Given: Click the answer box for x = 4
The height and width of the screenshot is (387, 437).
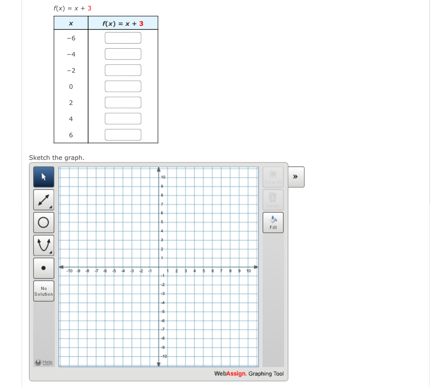Looking at the screenshot, I should pyautogui.click(x=123, y=118).
